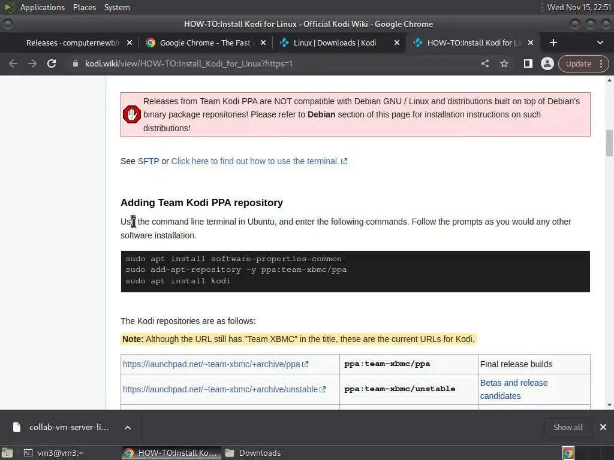Expand the tab search dropdown
The height and width of the screenshot is (460, 614).
coord(600,43)
